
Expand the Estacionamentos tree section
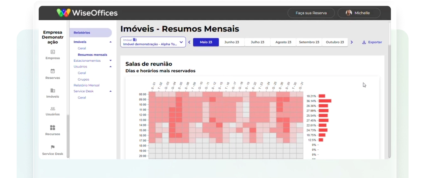point(111,60)
